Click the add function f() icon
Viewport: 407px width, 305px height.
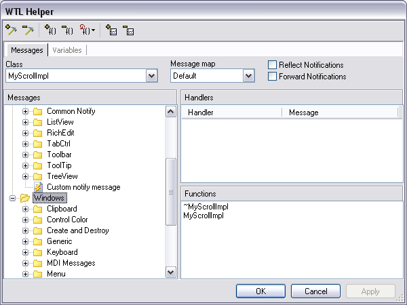point(50,30)
